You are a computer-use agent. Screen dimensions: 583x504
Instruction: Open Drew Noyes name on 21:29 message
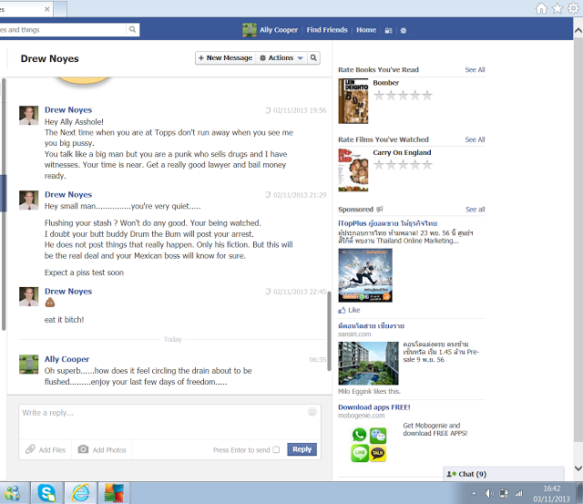click(68, 194)
